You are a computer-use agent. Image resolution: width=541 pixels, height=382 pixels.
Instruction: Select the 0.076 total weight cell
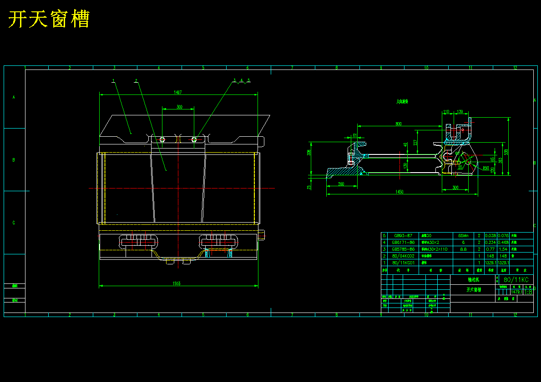coord(503,236)
